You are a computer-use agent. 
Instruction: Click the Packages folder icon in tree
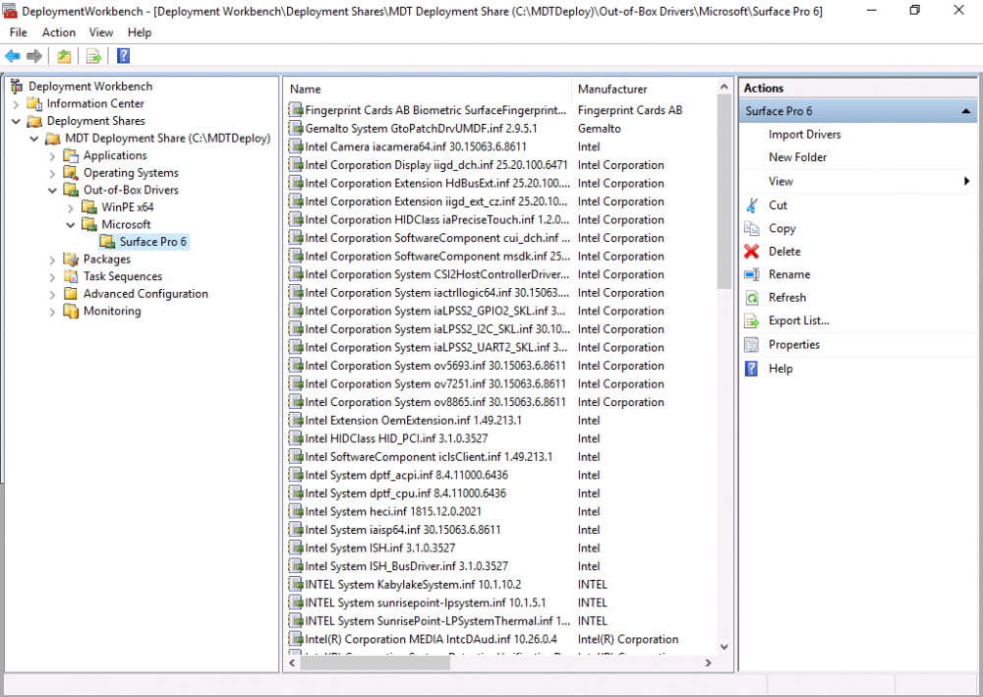(71, 259)
